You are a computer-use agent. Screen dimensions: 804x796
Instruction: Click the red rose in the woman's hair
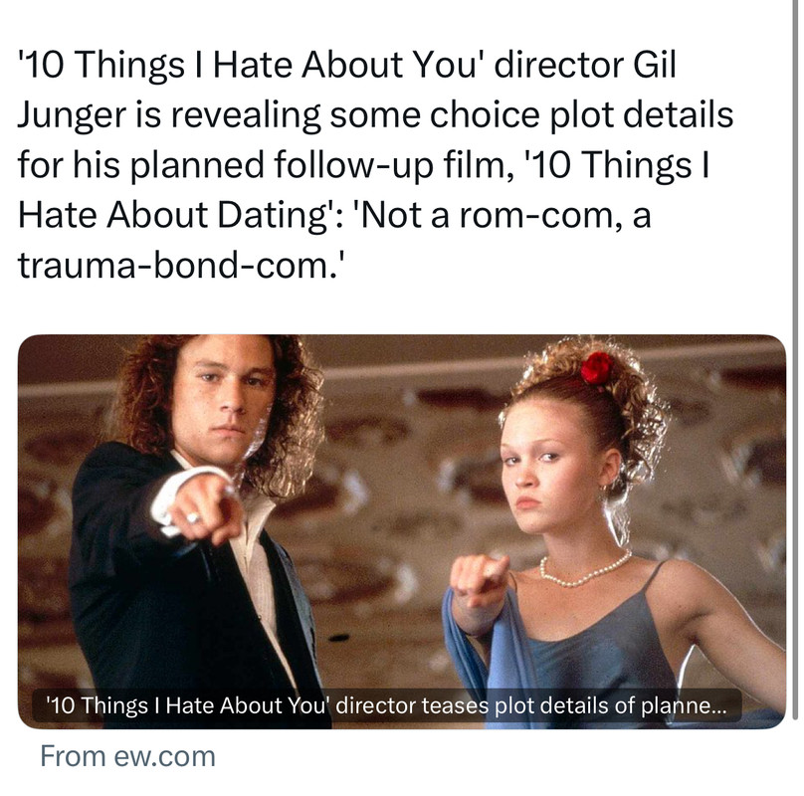pos(597,368)
